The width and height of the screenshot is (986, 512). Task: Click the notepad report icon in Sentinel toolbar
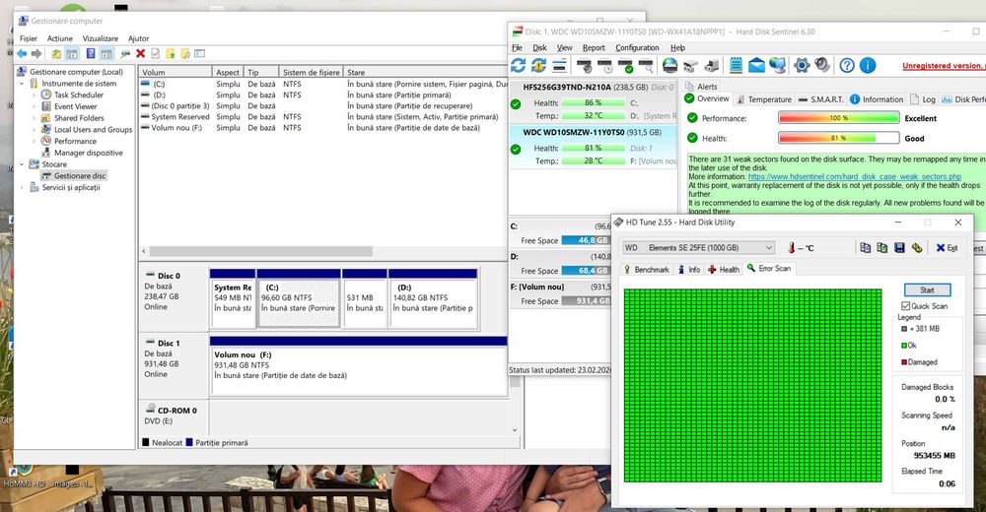[x=736, y=65]
